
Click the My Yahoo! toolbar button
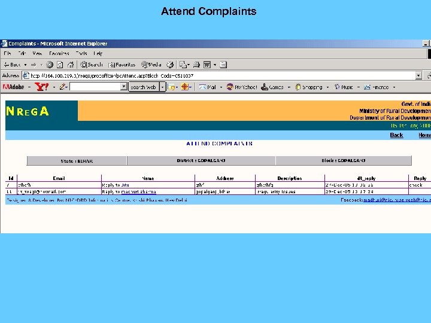tap(242, 87)
